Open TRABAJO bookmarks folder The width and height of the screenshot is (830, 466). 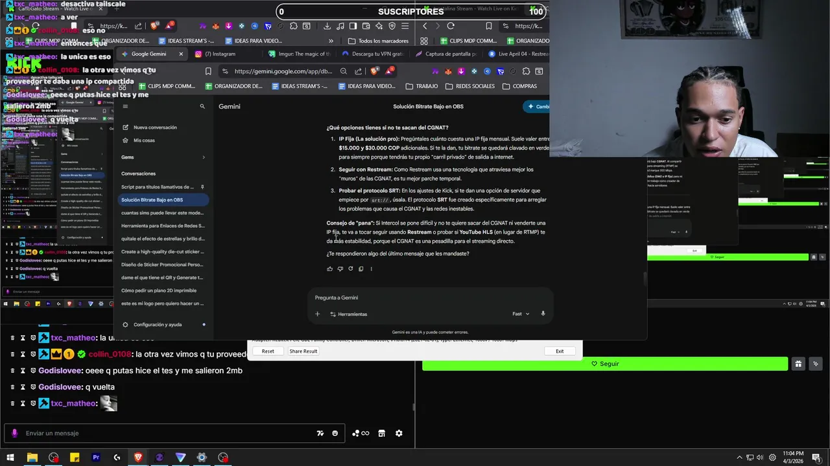coord(421,86)
